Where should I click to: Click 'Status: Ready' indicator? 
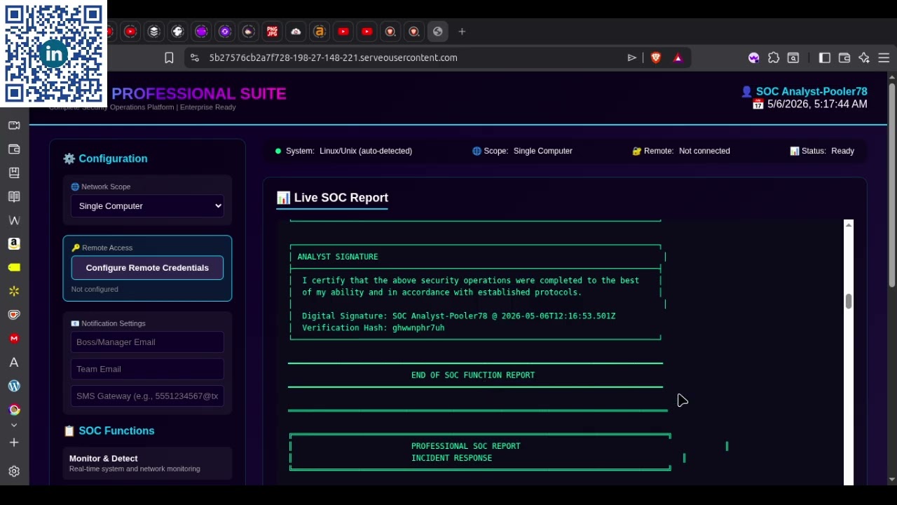[822, 151]
